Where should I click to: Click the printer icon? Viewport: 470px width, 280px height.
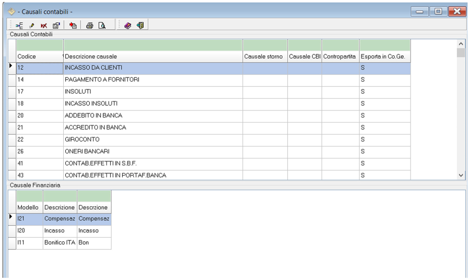pos(90,25)
